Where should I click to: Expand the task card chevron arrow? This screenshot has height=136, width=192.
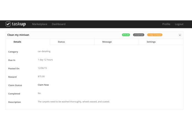[x=180, y=35]
